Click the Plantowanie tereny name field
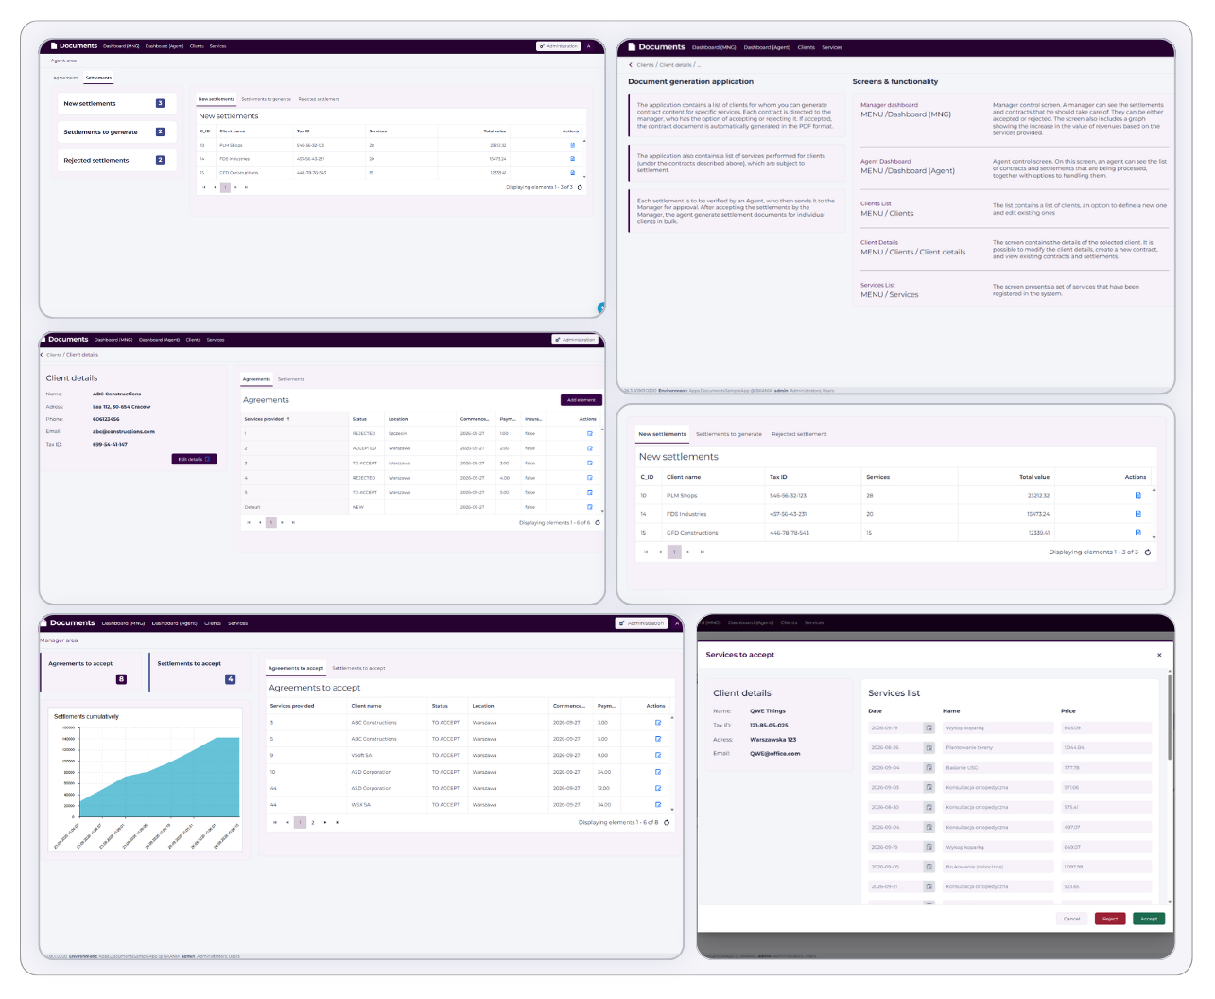The image size is (1215, 999). coord(998,747)
